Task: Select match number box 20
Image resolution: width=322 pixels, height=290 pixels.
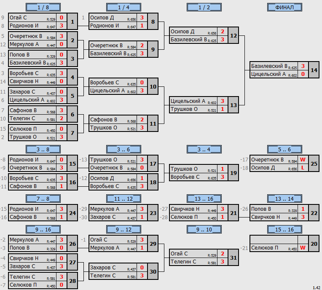Action: tap(314, 244)
